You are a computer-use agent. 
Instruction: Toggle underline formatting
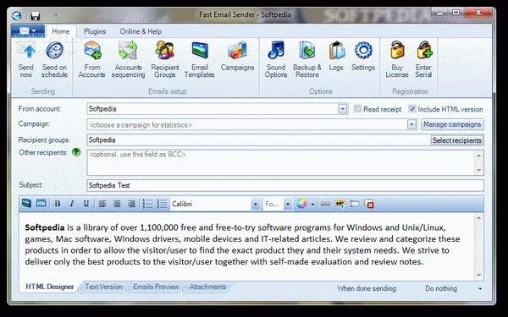[86, 204]
